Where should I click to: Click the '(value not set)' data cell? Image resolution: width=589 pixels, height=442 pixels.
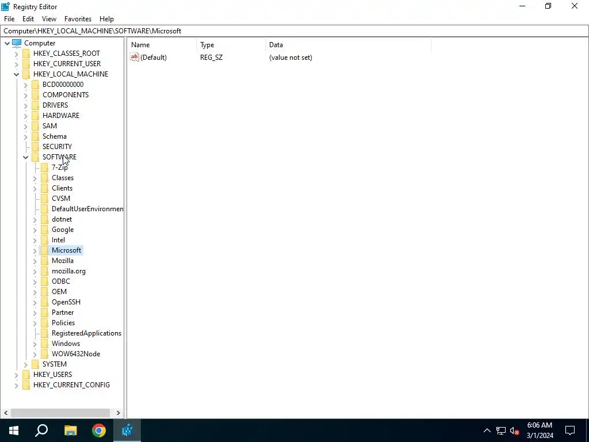pos(290,58)
